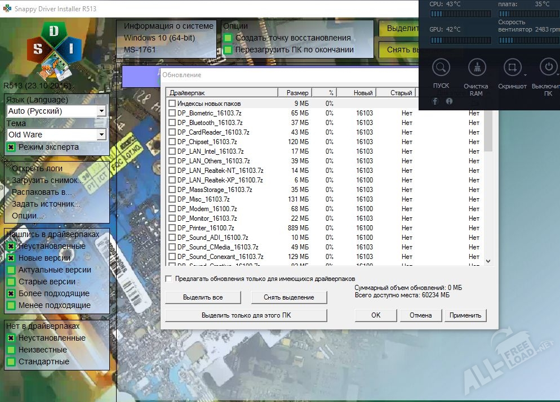The height and width of the screenshot is (402, 560).
Task: Click the ПУСК magnifier icon in overlay
Action: [x=441, y=67]
